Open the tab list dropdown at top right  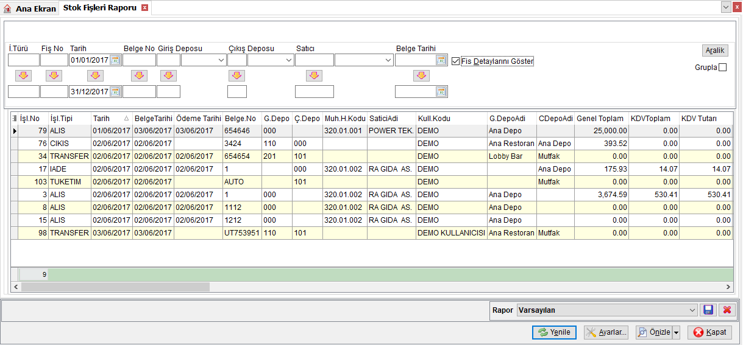coord(726,7)
